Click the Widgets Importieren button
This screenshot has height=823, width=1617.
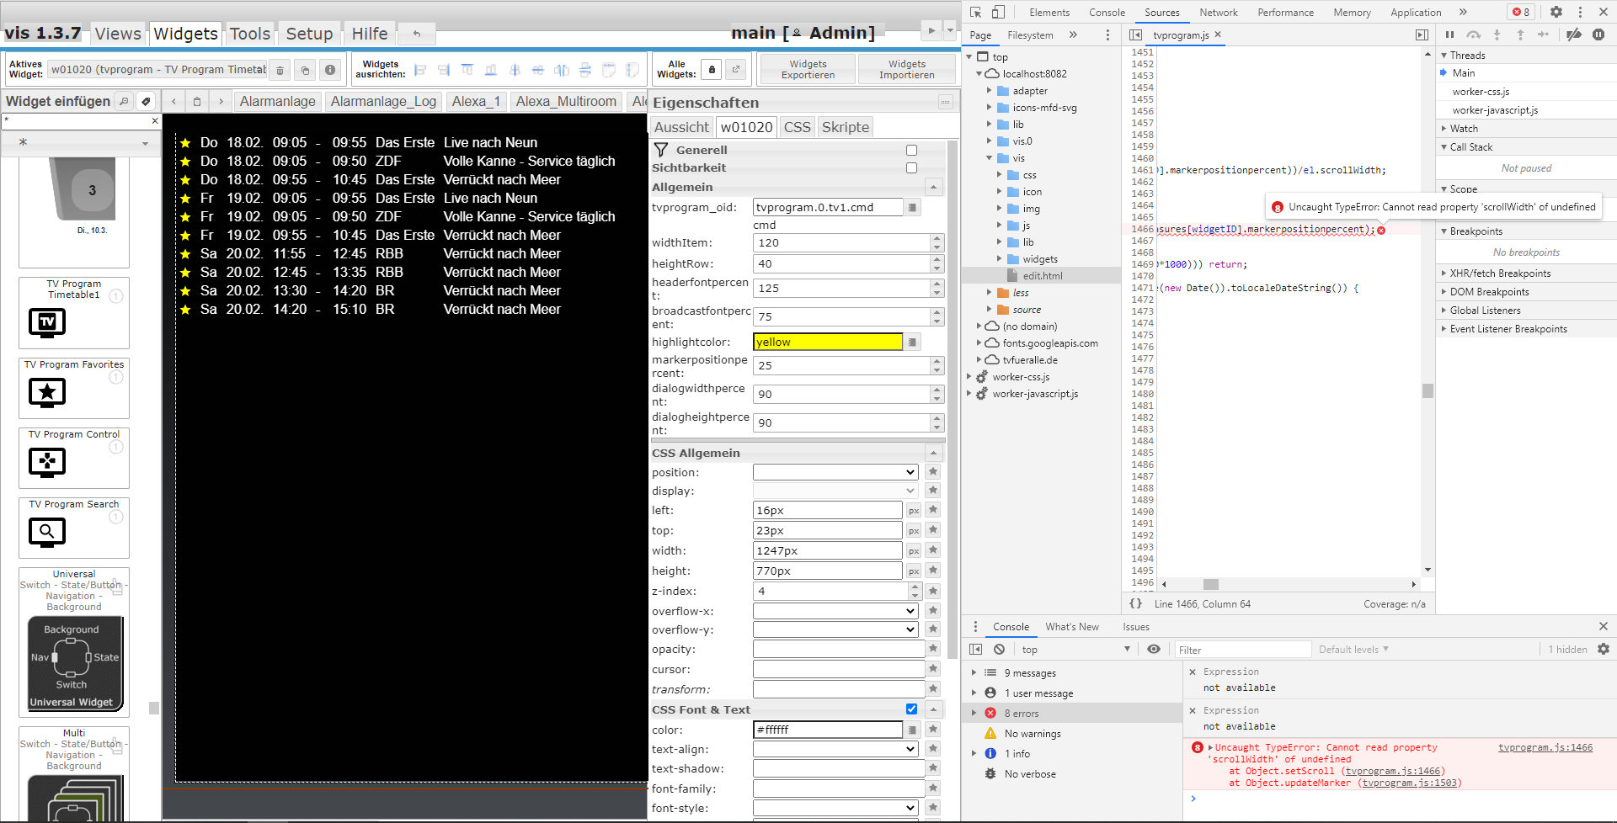click(907, 69)
